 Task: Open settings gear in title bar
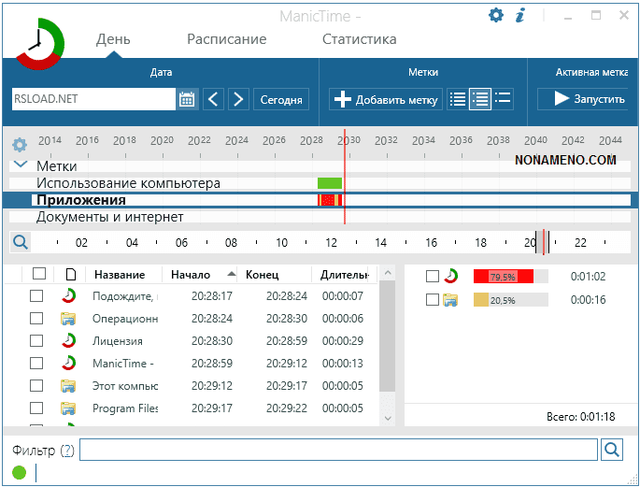click(x=496, y=15)
